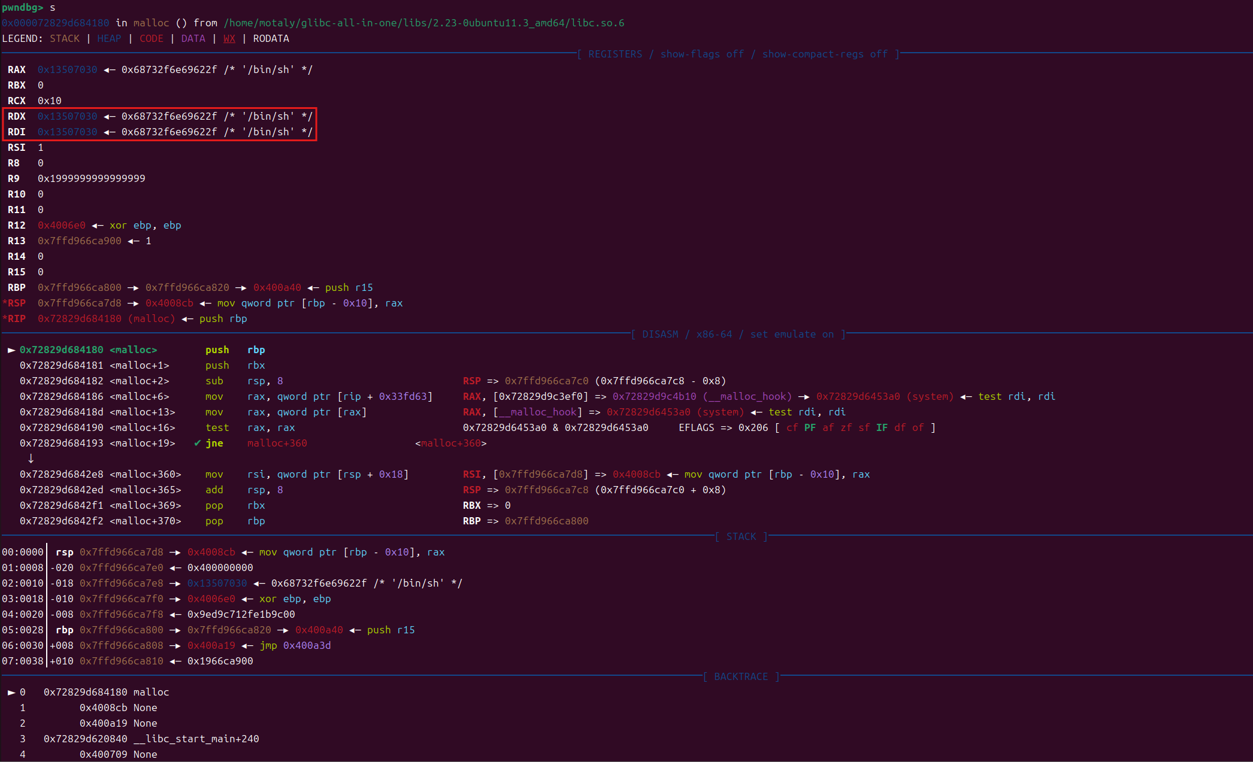Click the current instruction arrow before malloc address
Screen dimensions: 1253x762
tap(11, 350)
